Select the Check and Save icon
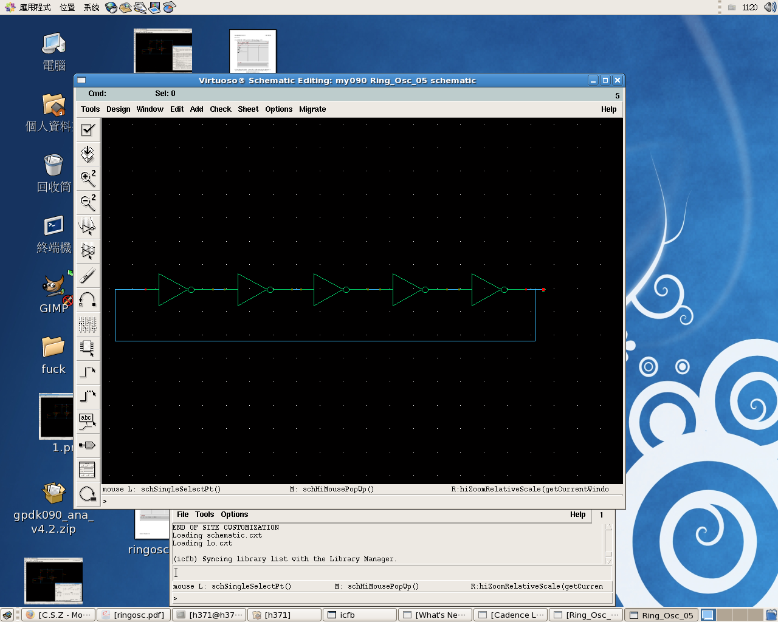This screenshot has width=778, height=622. (x=88, y=129)
